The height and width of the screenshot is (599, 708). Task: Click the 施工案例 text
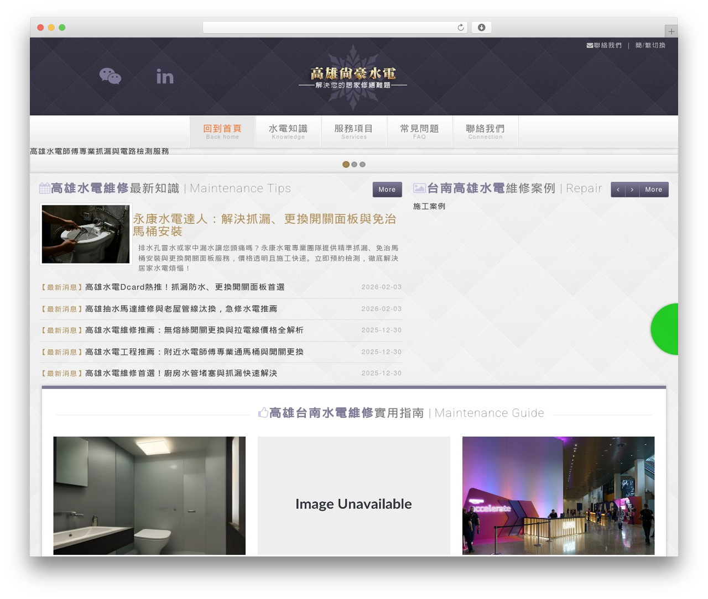click(x=429, y=206)
